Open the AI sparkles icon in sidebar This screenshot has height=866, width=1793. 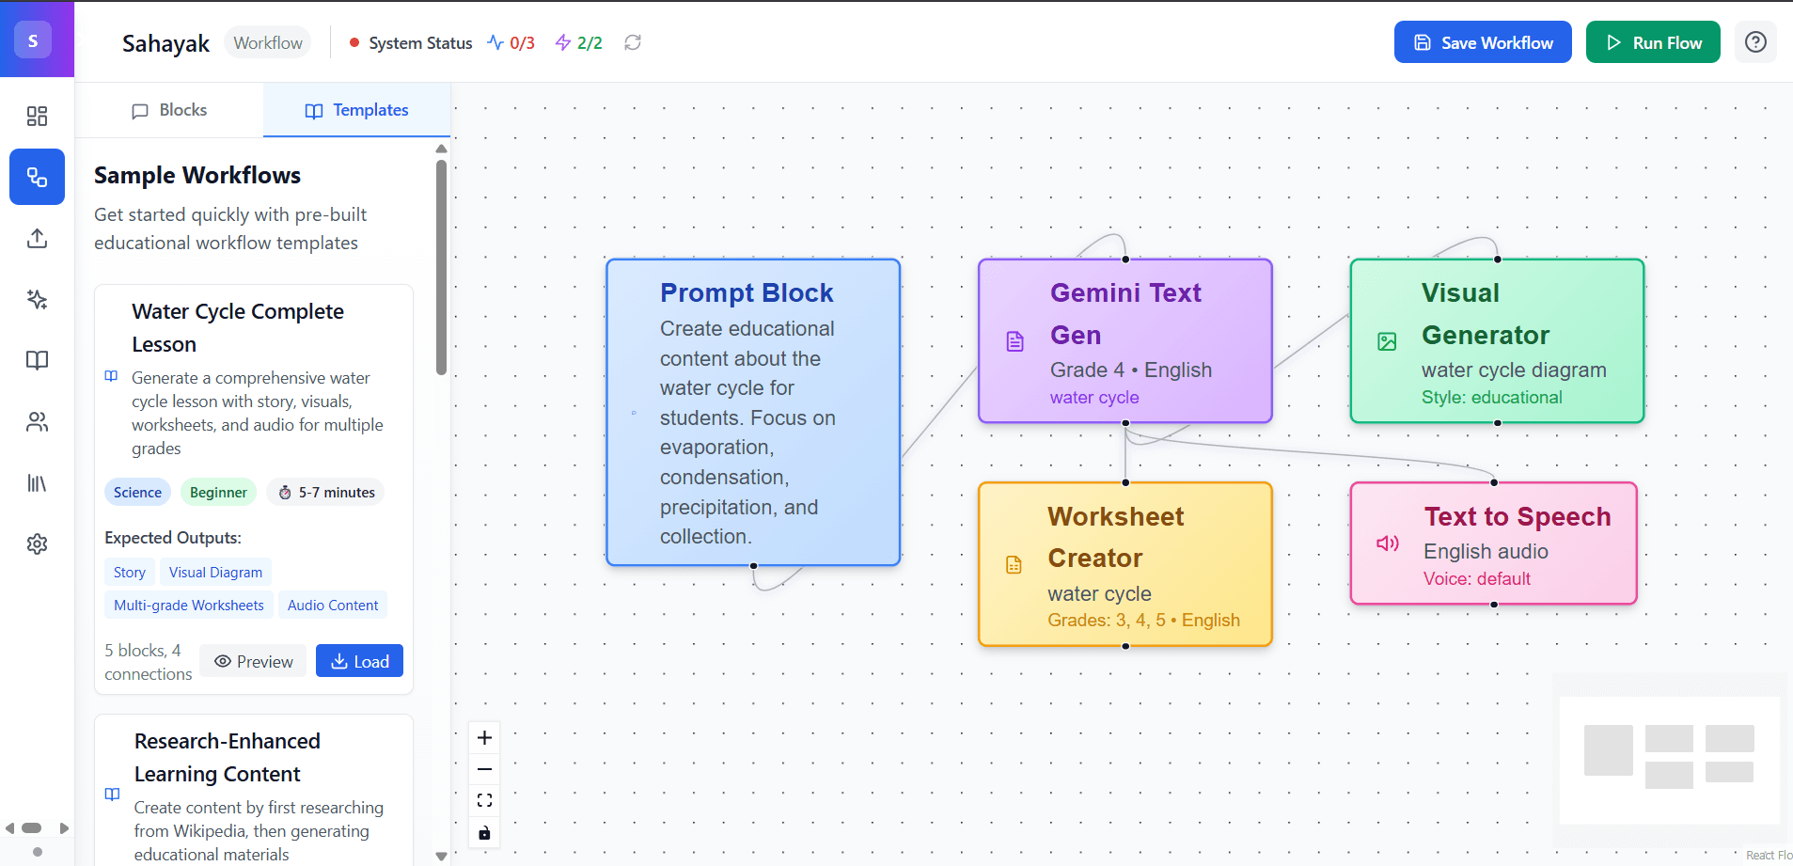click(x=37, y=299)
